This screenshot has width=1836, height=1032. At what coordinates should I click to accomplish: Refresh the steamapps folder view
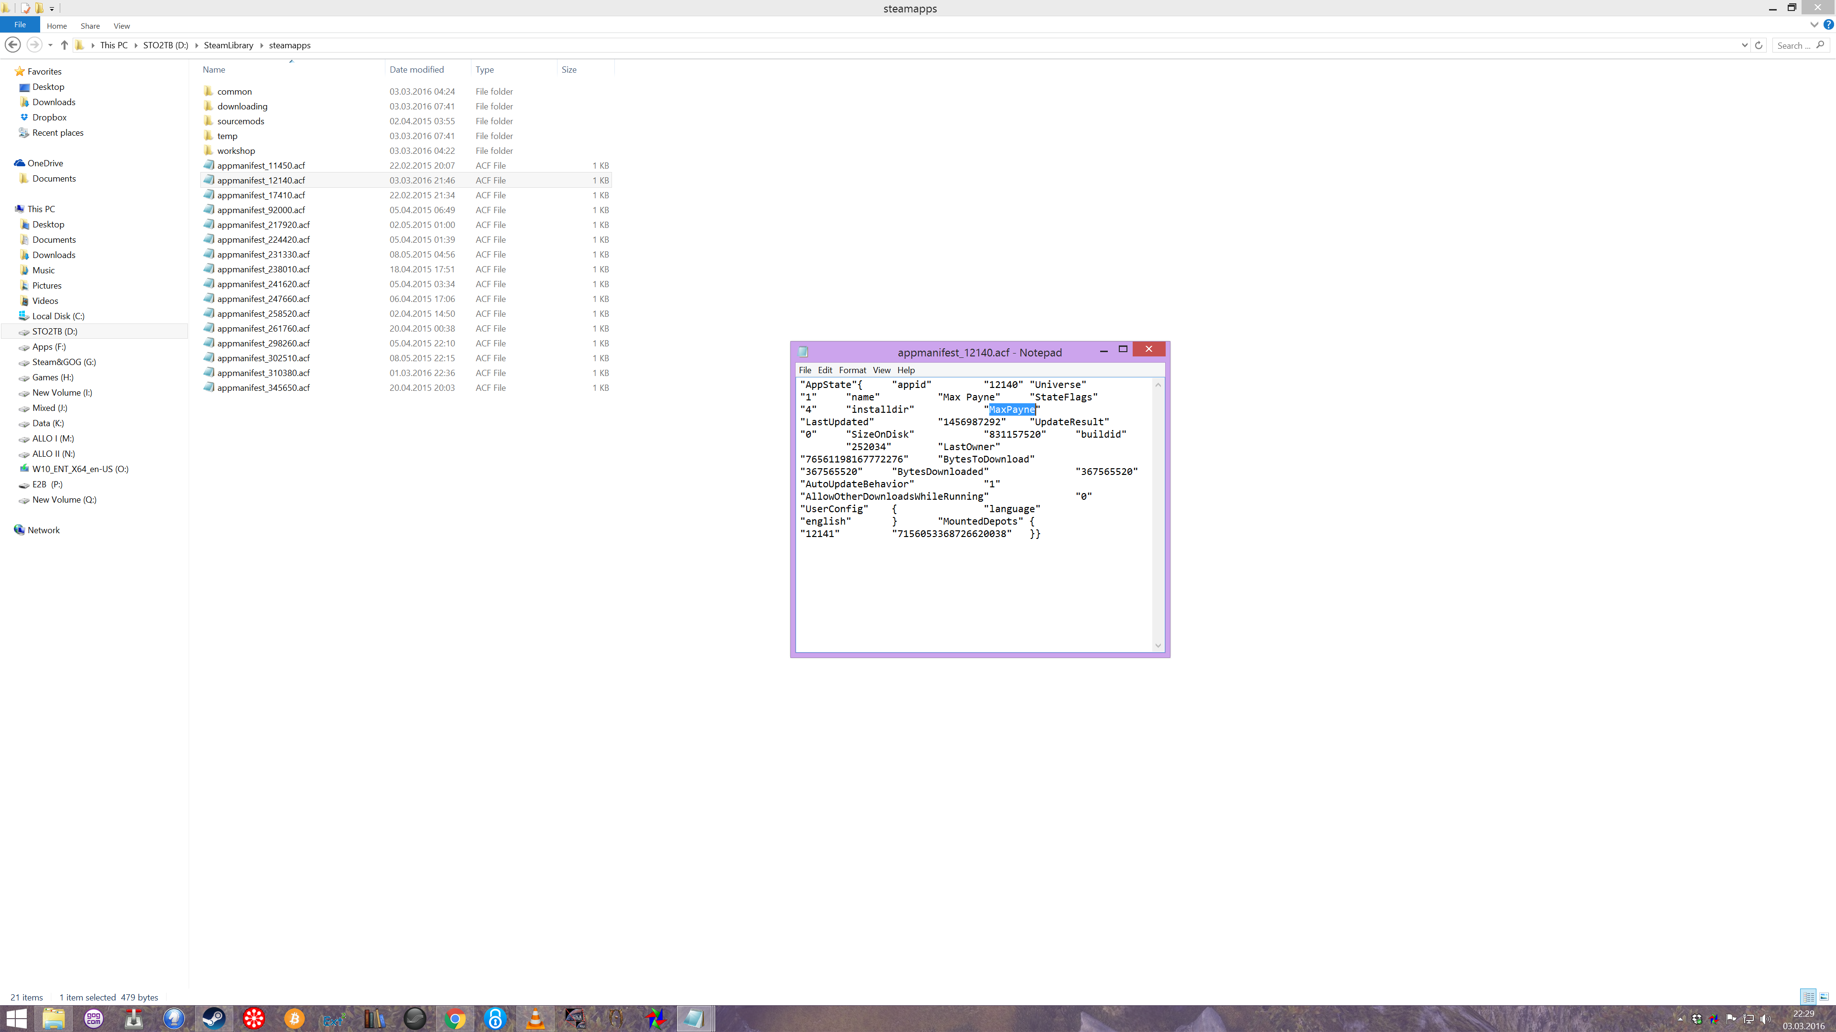(x=1759, y=45)
